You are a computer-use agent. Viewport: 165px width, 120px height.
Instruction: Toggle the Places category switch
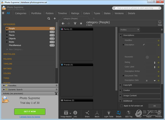click(52, 35)
